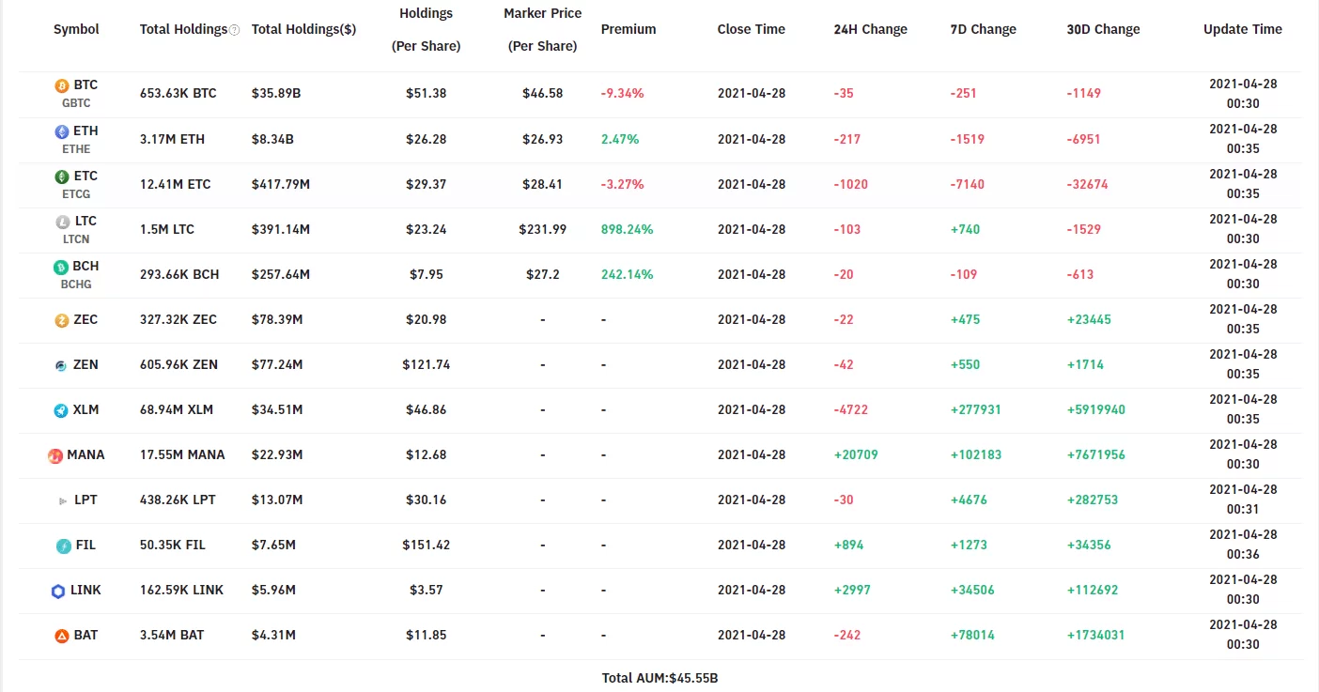Click the Decentraland MANA coin icon
The image size is (1319, 692).
point(55,455)
